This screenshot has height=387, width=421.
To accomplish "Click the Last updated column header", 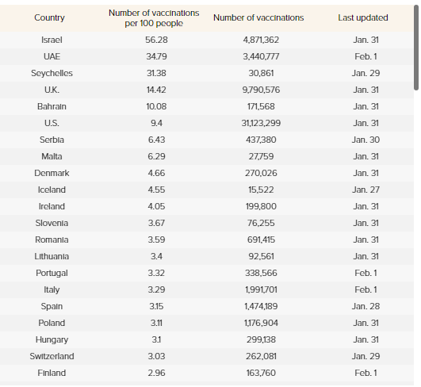I will (363, 17).
